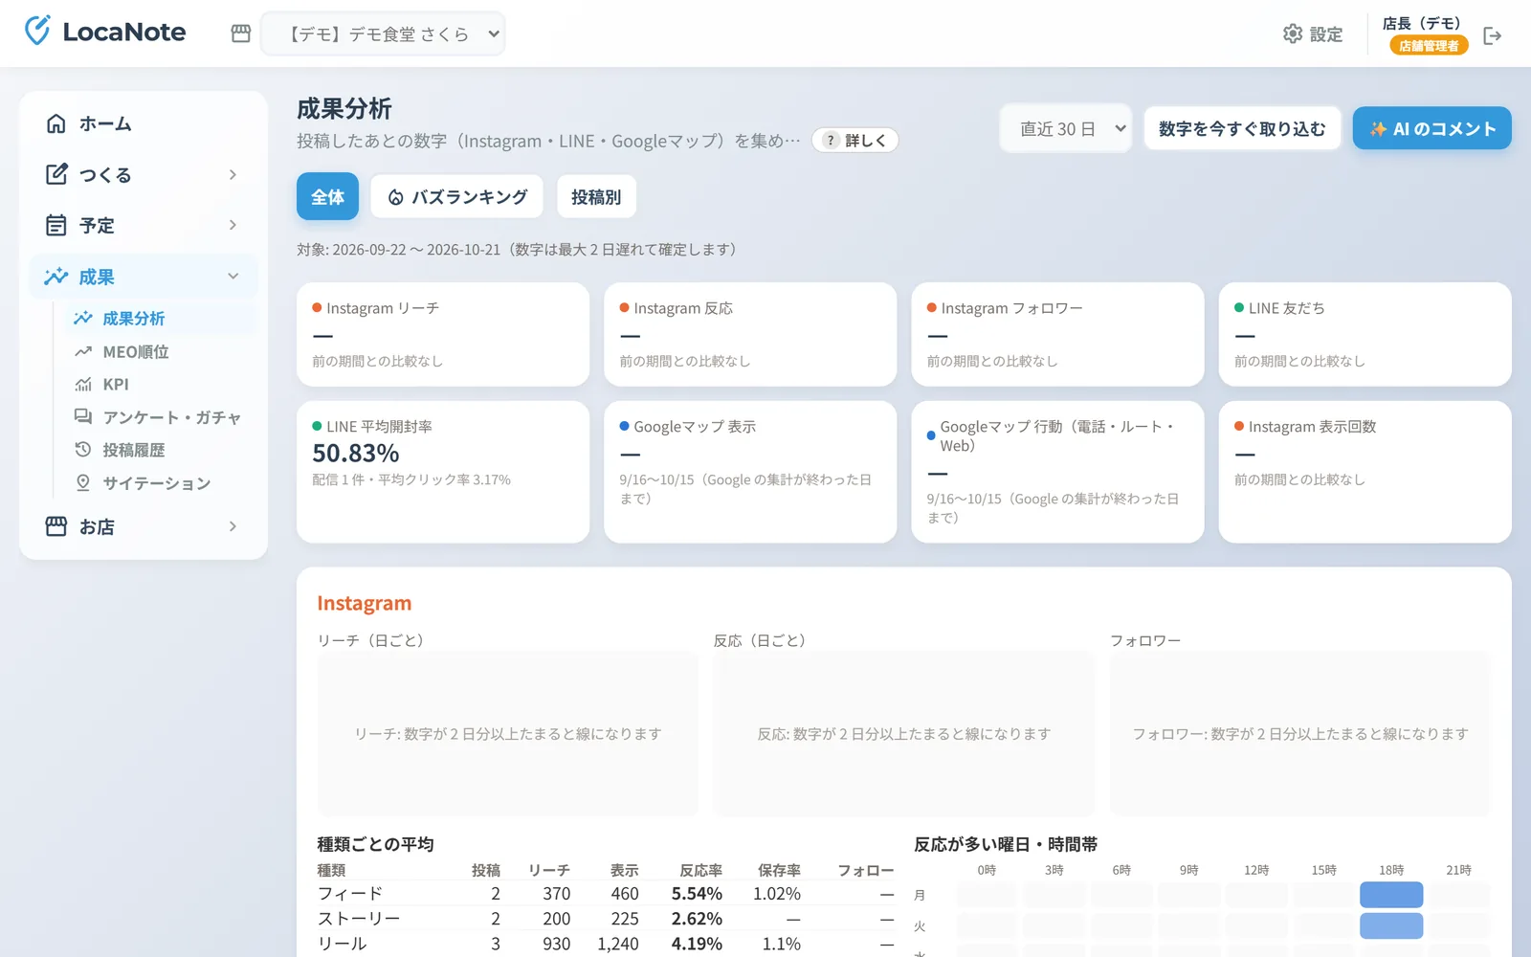Click the 投稿履歴 history clock icon
The image size is (1531, 957).
click(x=83, y=450)
